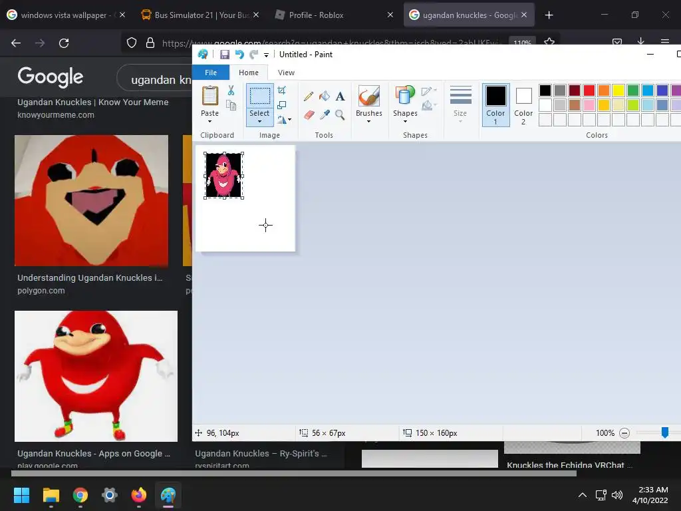Open the Brushes dropdown arrow

368,121
